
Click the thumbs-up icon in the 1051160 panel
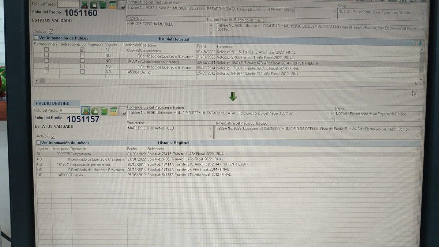(x=94, y=4)
